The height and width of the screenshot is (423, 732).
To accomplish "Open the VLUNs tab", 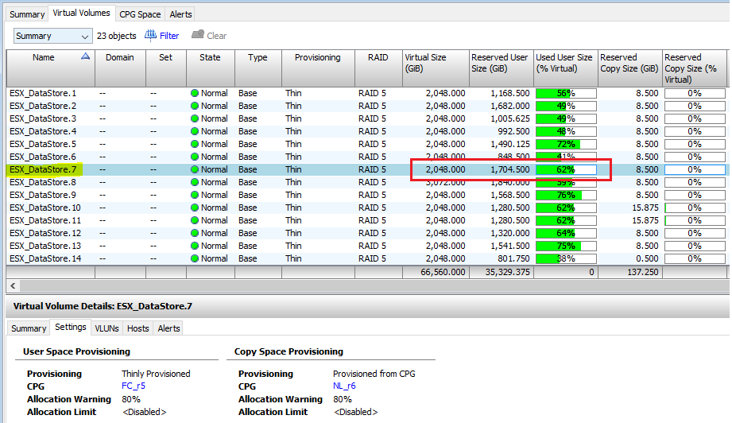I will click(107, 328).
